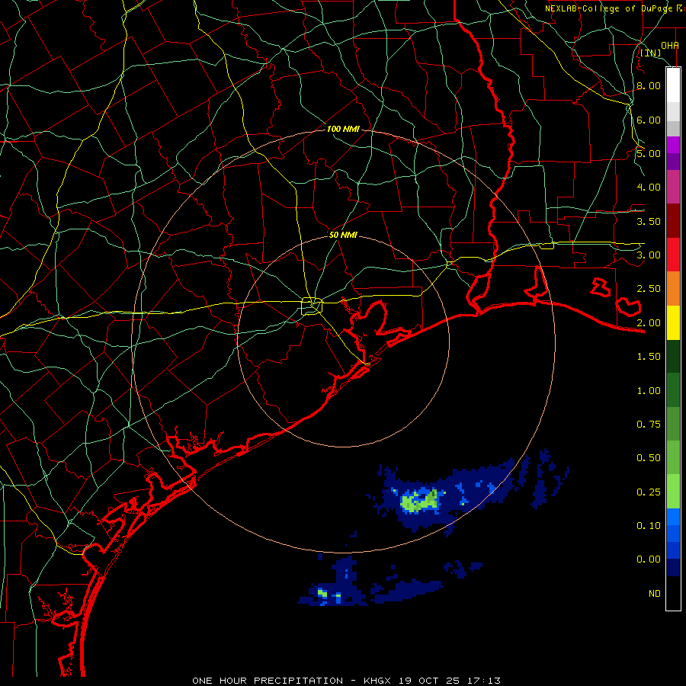This screenshot has width=686, height=686.
Task: Click the "8.00" legend value
Action: 649,85
